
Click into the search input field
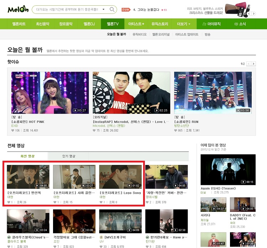click(67, 10)
